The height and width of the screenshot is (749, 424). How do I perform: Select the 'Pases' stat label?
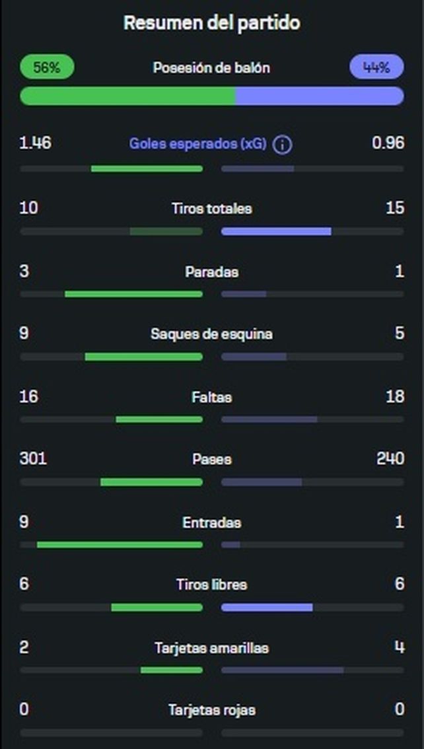pos(211,459)
